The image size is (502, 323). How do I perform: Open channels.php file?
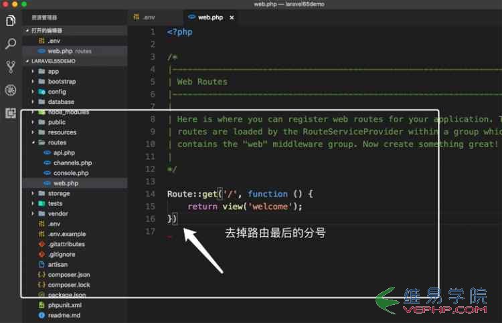(74, 163)
